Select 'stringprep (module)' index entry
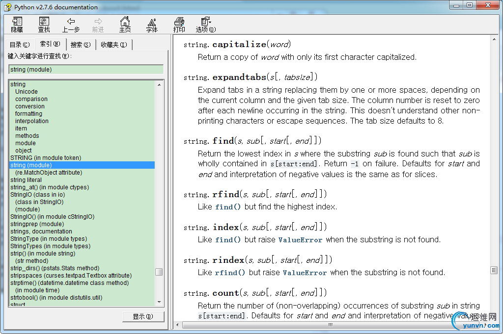 37,224
